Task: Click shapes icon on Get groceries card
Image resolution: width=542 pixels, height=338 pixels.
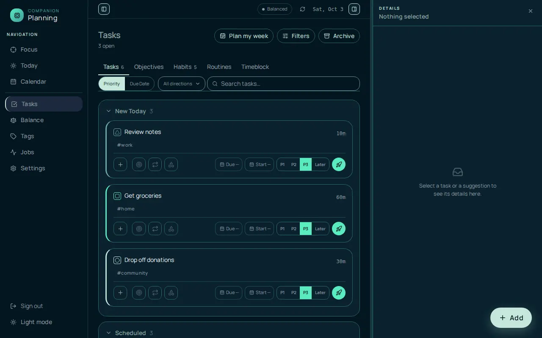Action: tap(171, 229)
